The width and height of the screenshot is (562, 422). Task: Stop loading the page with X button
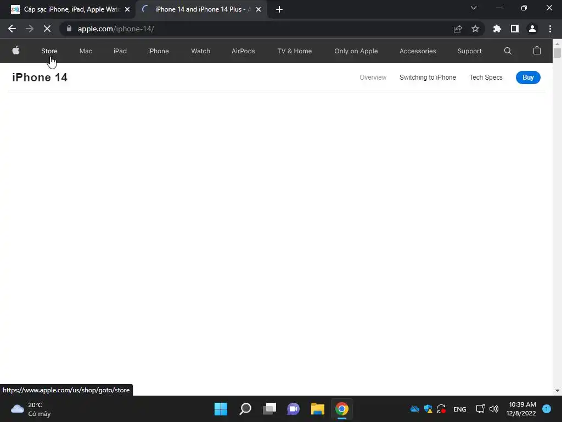tap(47, 29)
